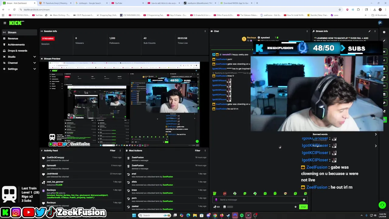Click kenzie57 username in chat
Viewport: 389px width, 219px height.
(227, 54)
